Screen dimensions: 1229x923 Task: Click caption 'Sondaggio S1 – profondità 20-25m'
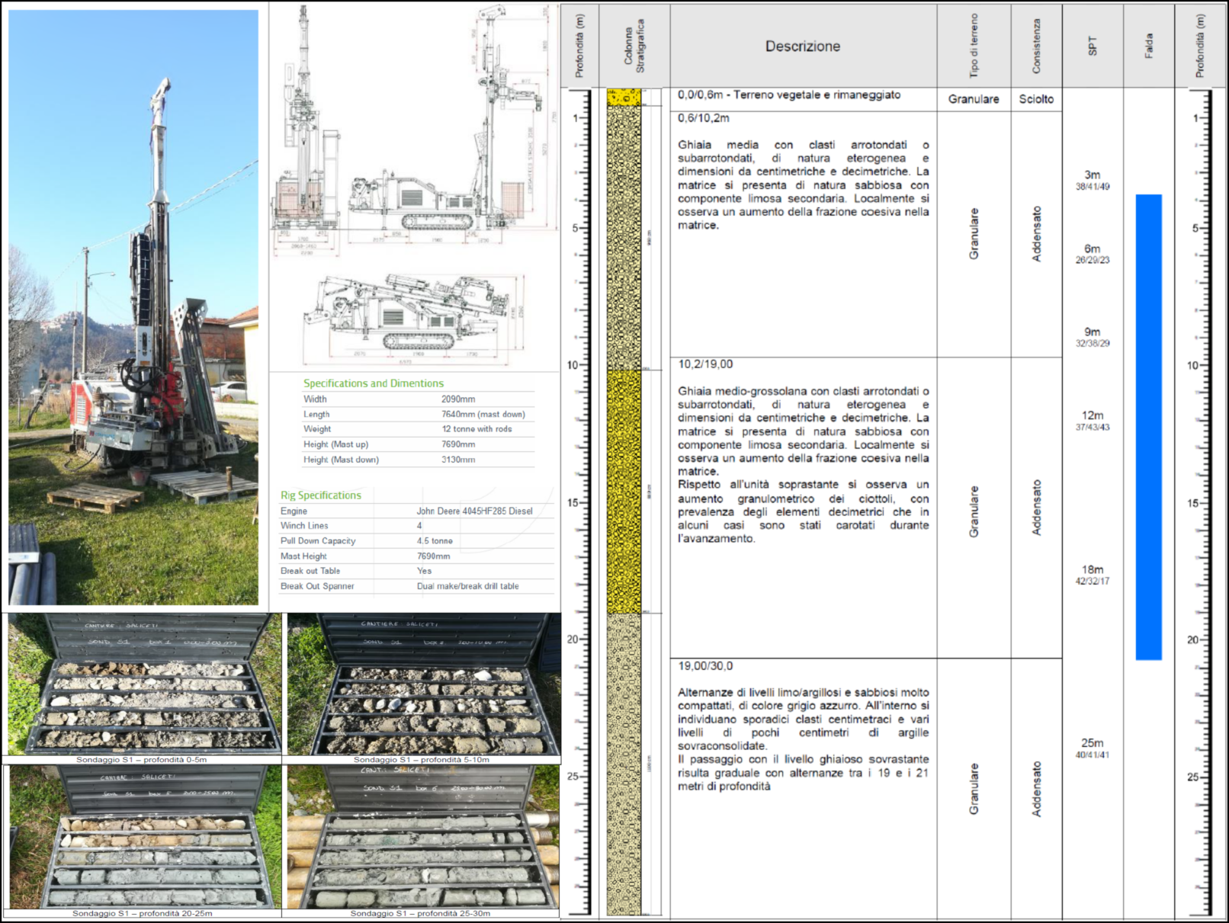point(143,913)
